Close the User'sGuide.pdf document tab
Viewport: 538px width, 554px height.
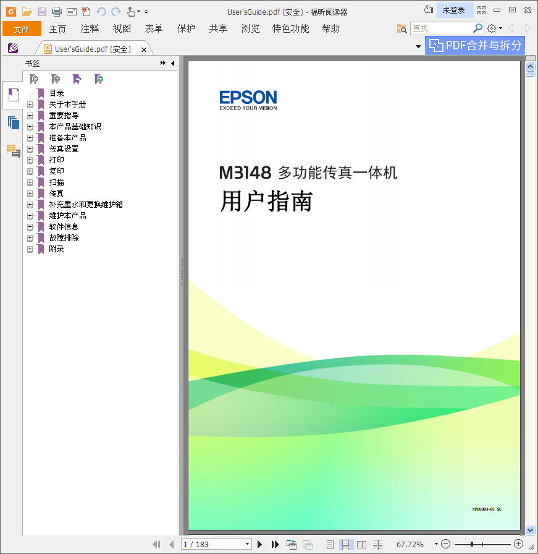144,50
